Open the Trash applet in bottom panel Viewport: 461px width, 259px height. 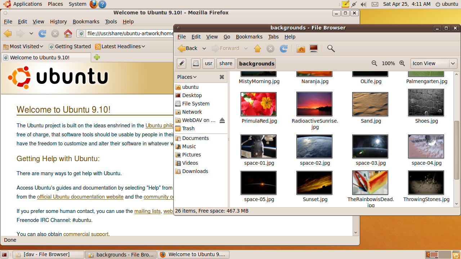tap(456, 255)
